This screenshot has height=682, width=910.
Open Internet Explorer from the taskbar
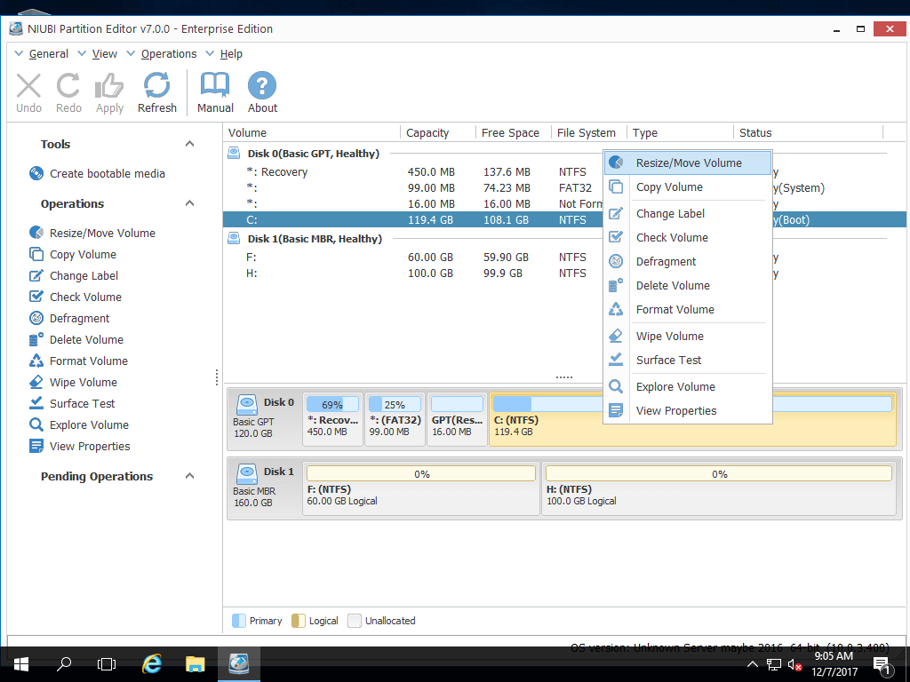tap(151, 664)
